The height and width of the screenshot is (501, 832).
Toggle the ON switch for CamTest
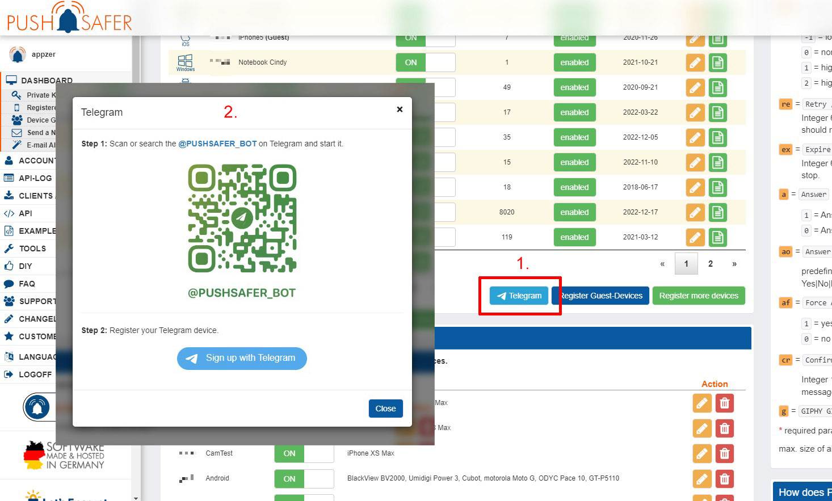304,453
